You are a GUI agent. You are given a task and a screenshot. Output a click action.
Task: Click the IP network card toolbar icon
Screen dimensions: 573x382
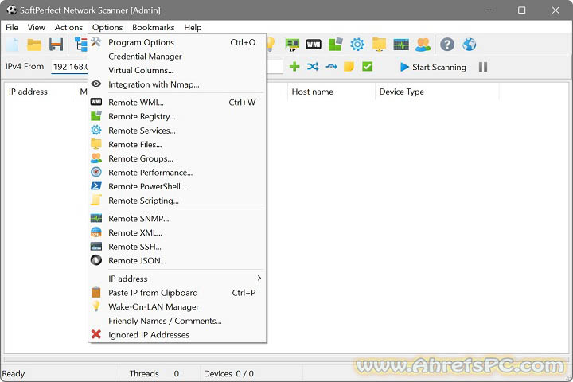[292, 45]
